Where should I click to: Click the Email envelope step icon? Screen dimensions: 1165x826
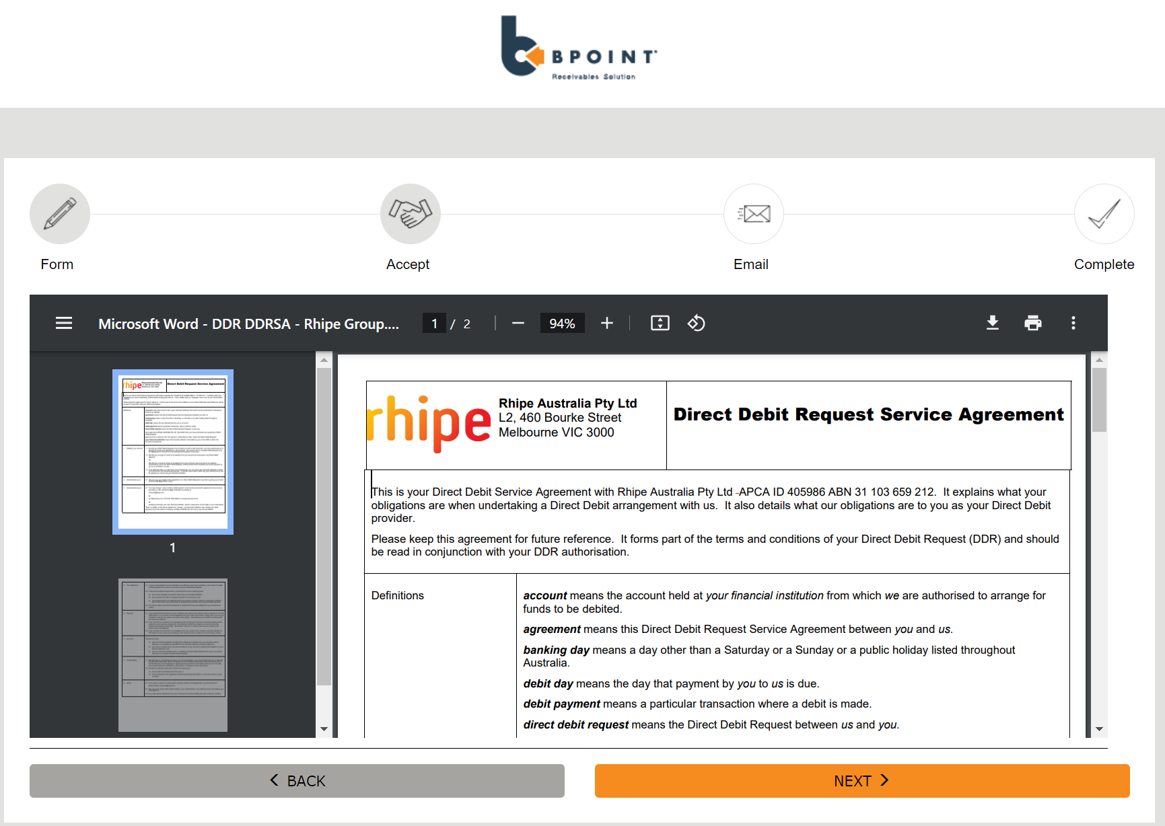(x=753, y=214)
